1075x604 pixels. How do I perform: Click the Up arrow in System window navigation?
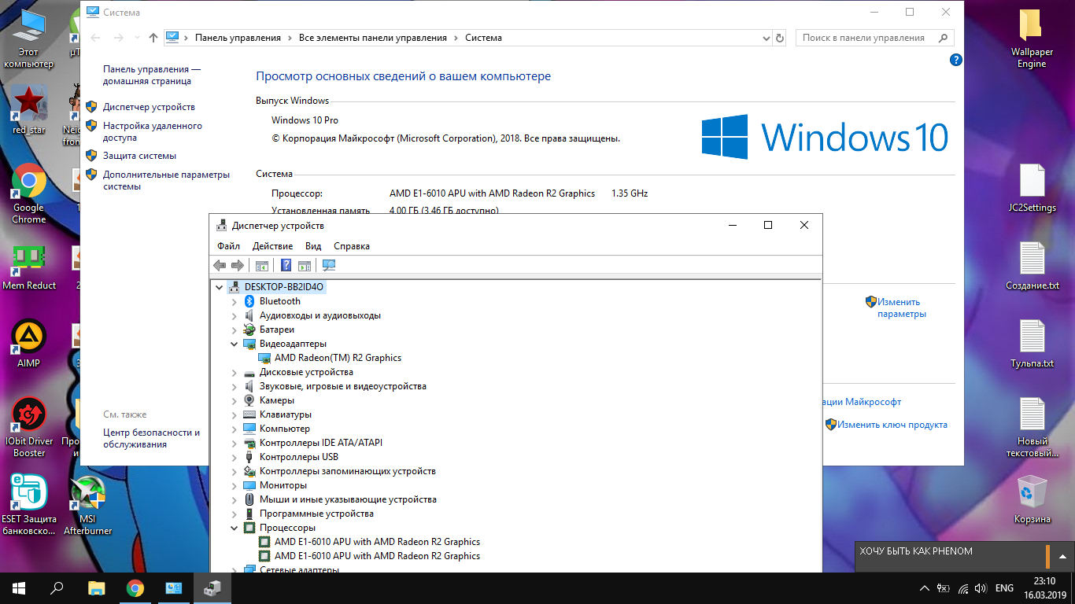point(153,38)
